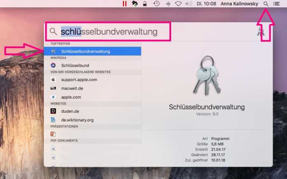Image resolution: width=287 pixels, height=179 pixels.
Task: Select top hit Schlüsselbundverwaltung result
Action: pos(92,51)
